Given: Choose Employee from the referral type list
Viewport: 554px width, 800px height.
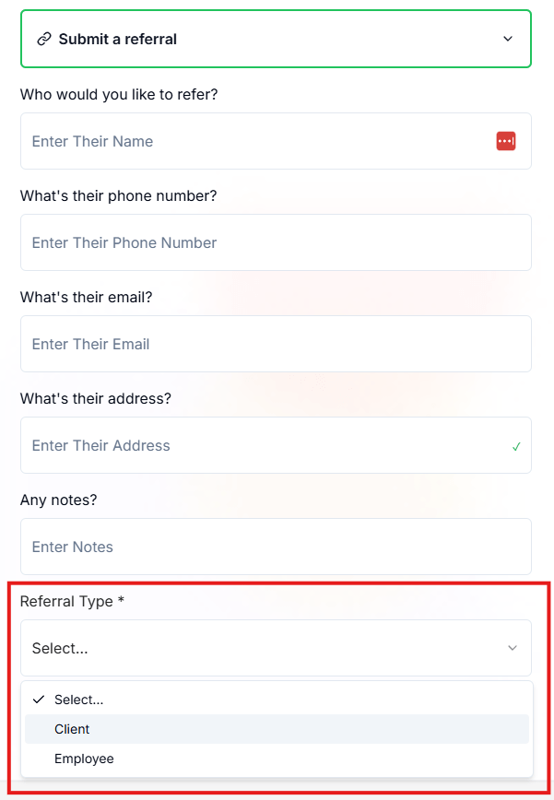Looking at the screenshot, I should click(277, 759).
